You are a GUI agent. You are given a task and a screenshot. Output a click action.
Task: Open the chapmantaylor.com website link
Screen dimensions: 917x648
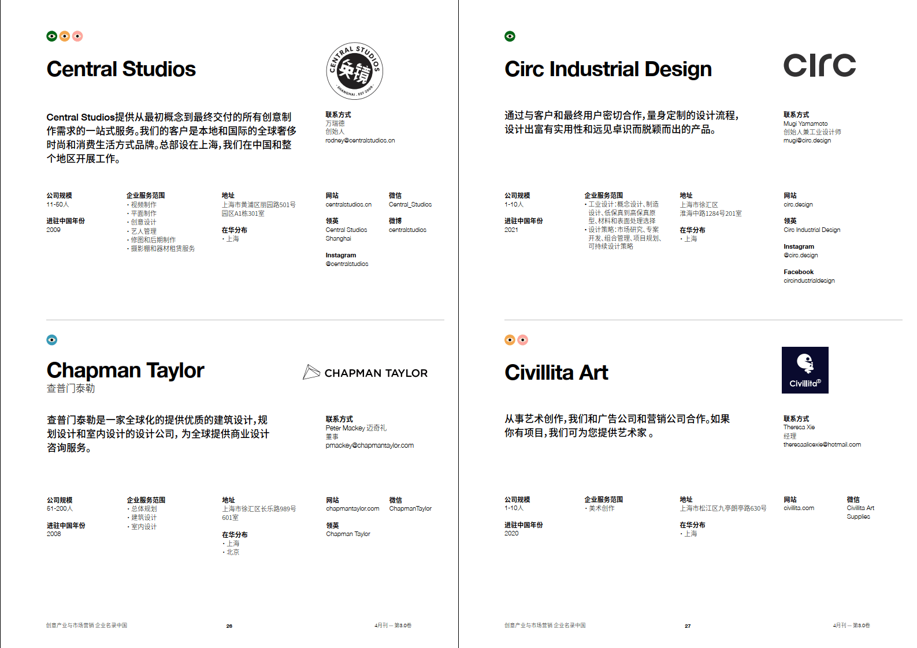(352, 508)
